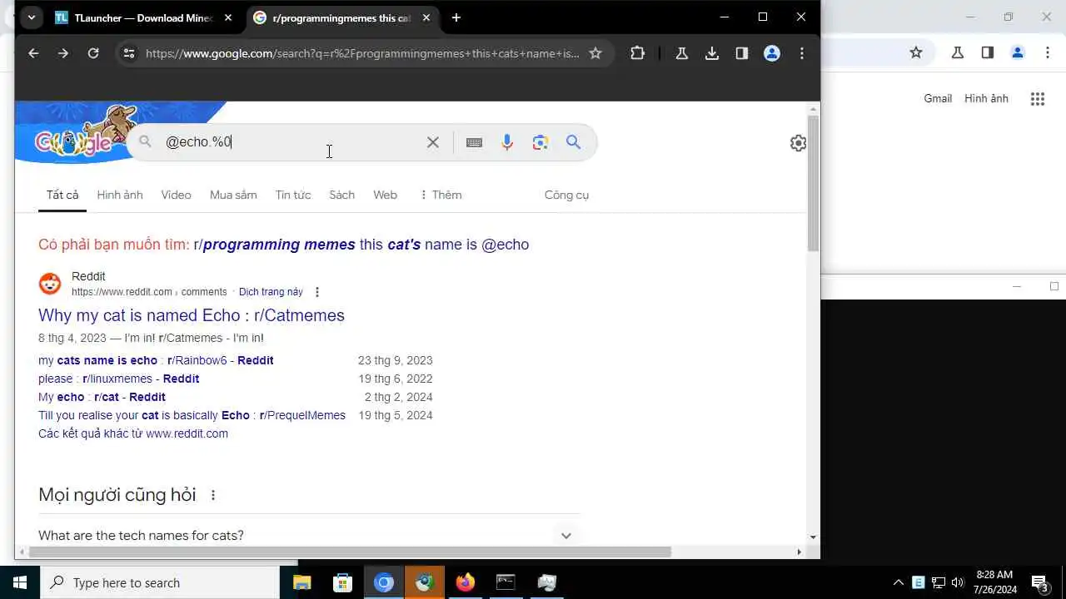The image size is (1066, 599).
Task: Open the Extensions puzzle icon
Action: pyautogui.click(x=637, y=53)
